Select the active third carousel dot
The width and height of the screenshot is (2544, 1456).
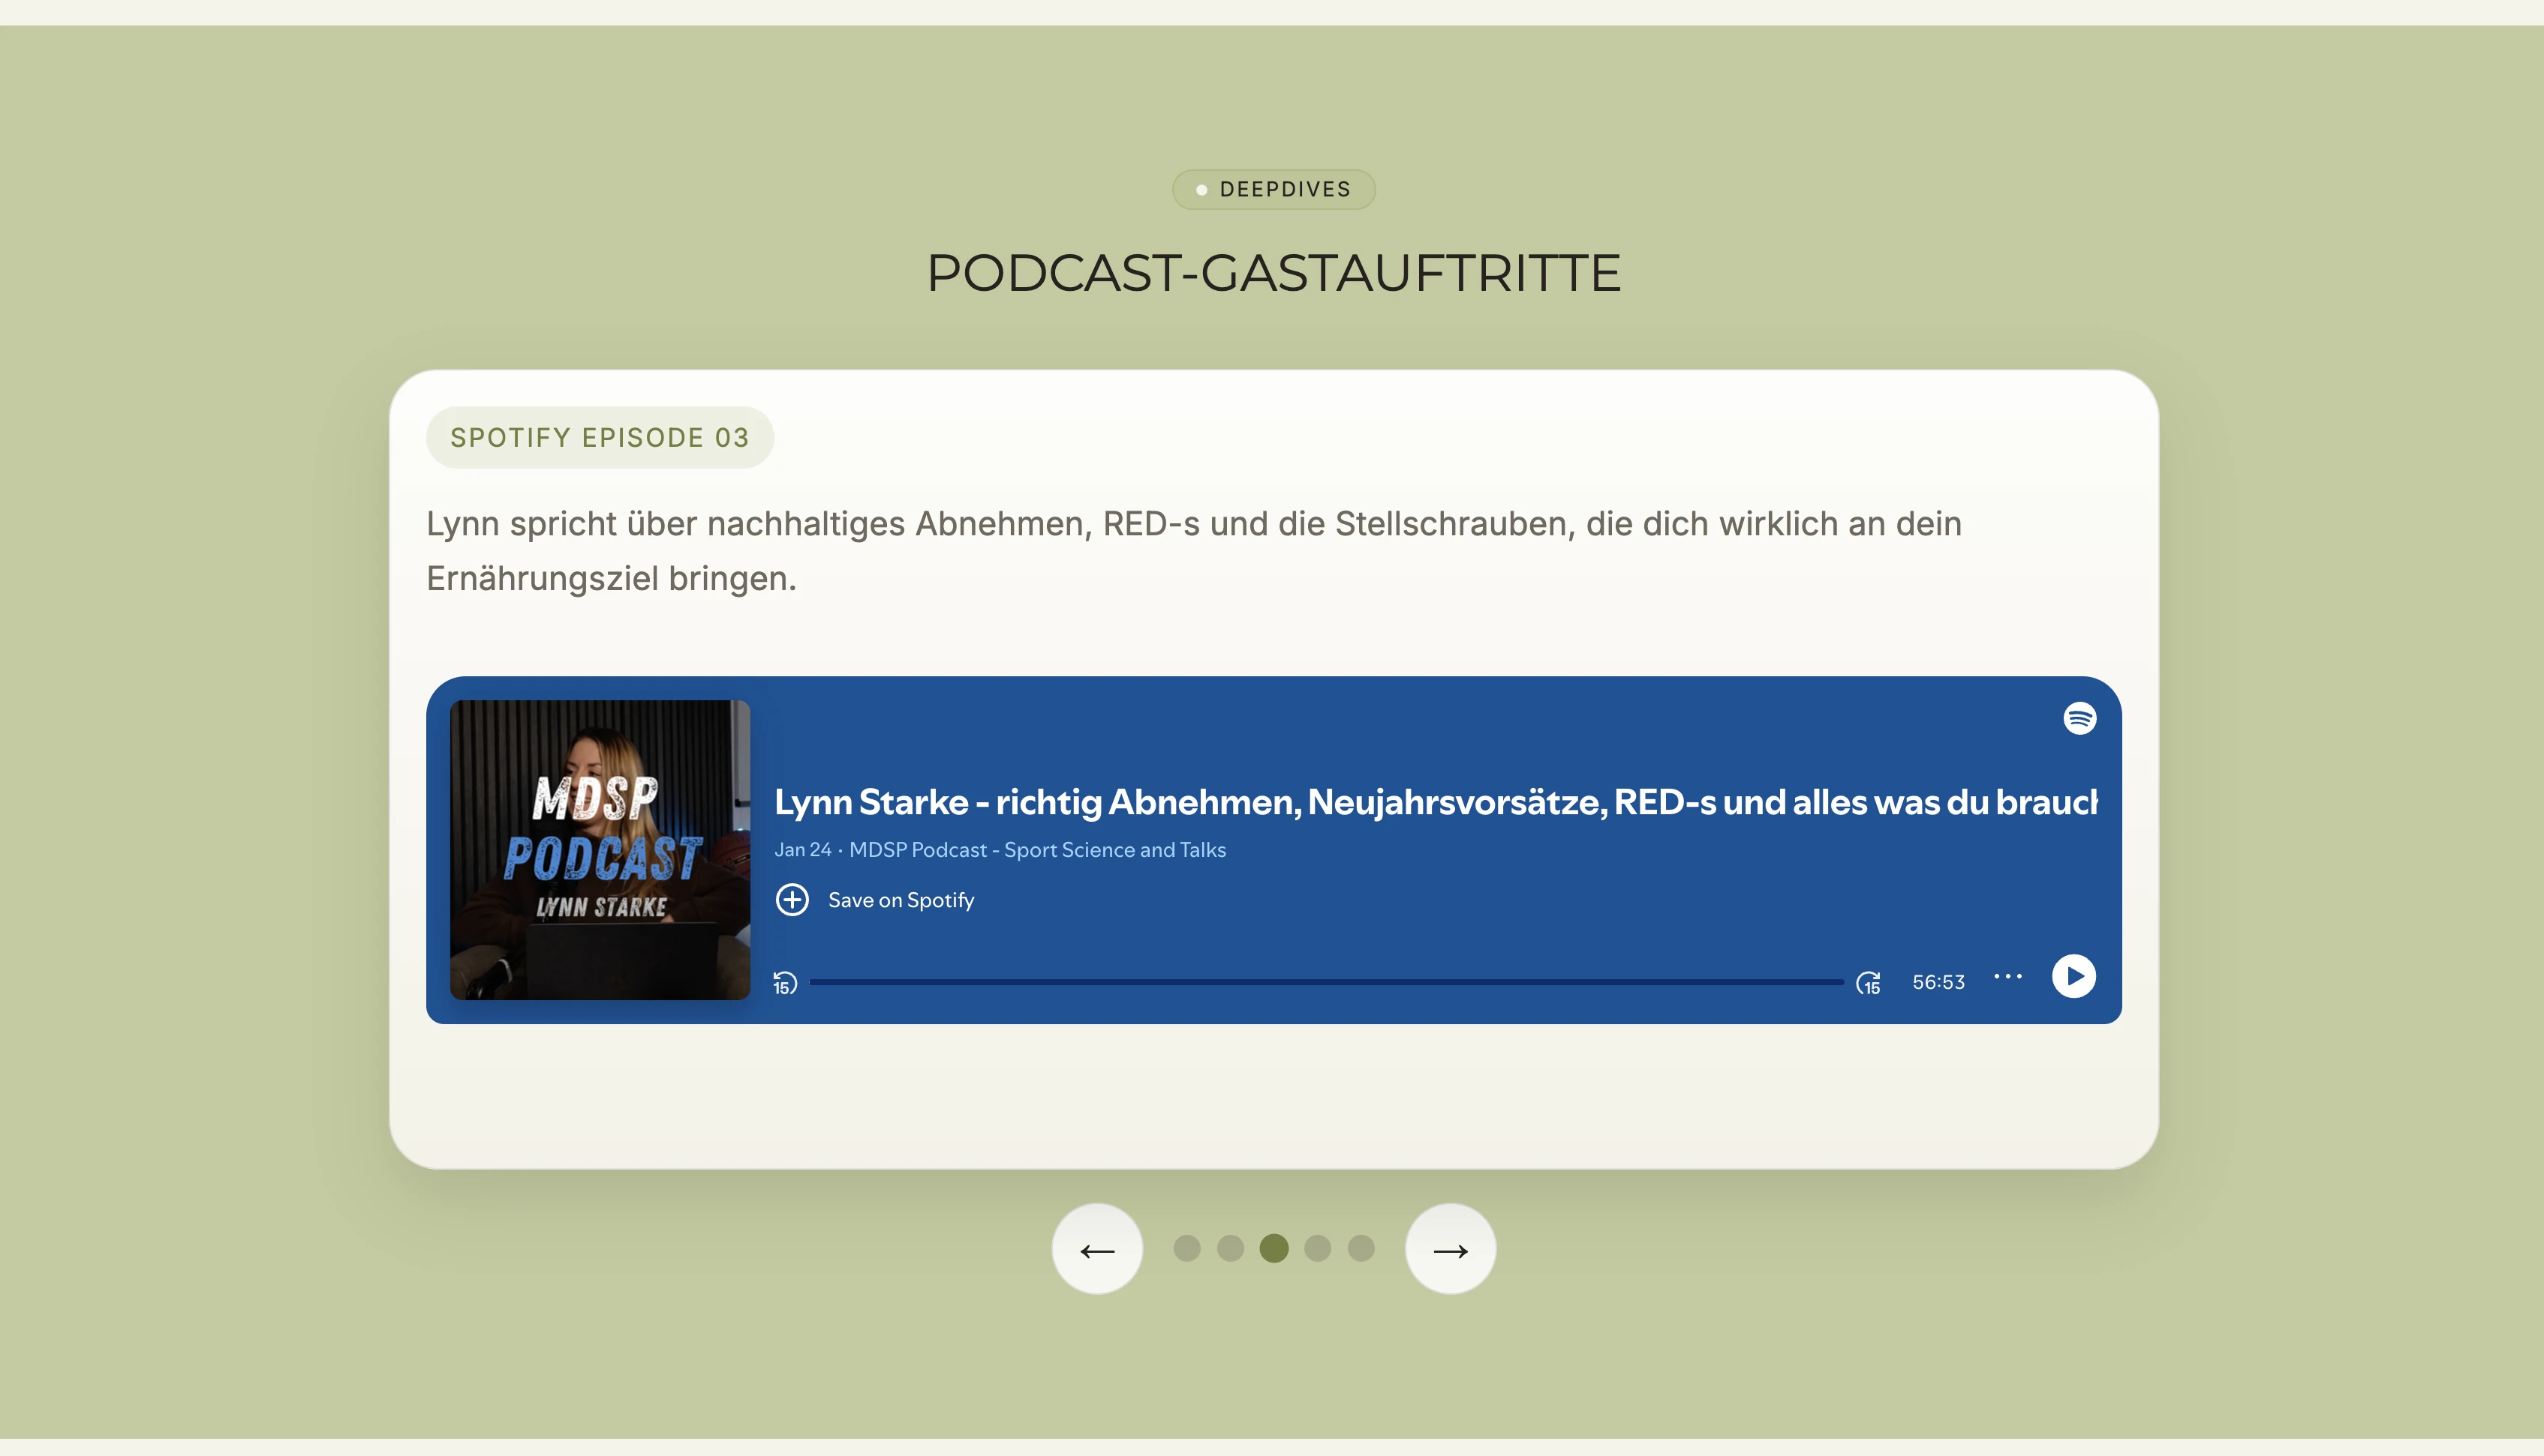pyautogui.click(x=1274, y=1248)
